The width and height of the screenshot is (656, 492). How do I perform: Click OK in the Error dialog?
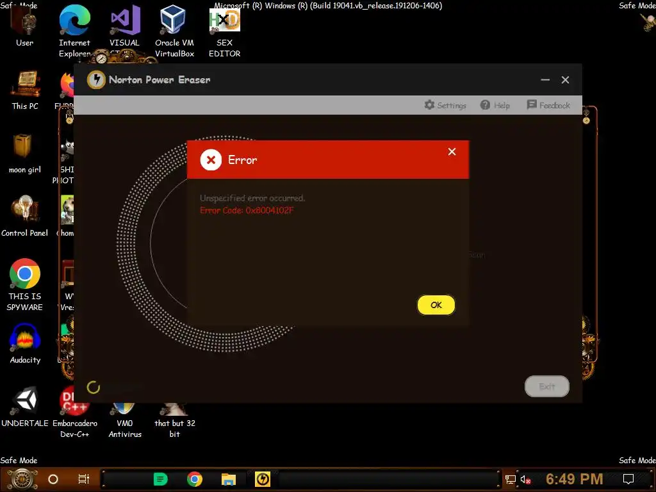436,305
